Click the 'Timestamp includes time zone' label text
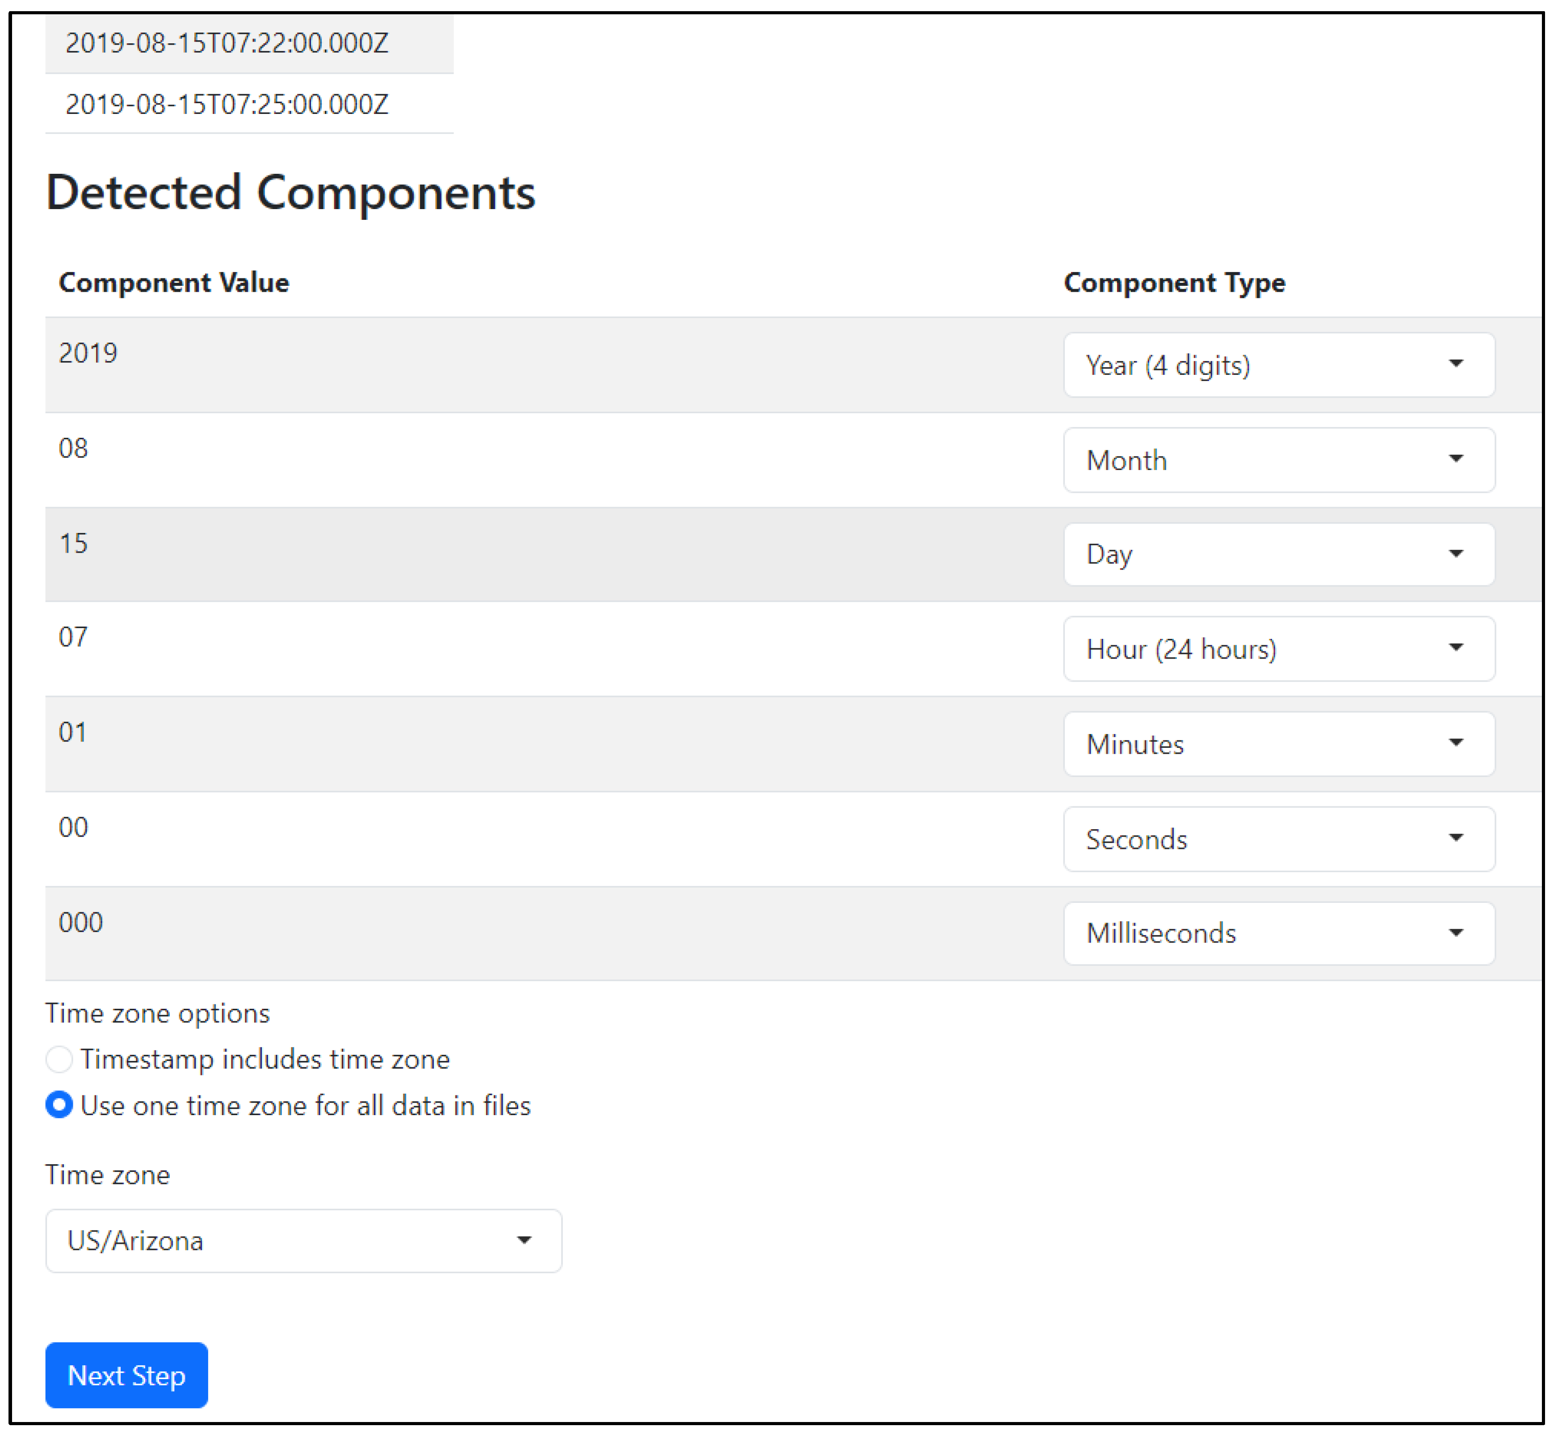This screenshot has width=1558, height=1439. coord(265,1060)
